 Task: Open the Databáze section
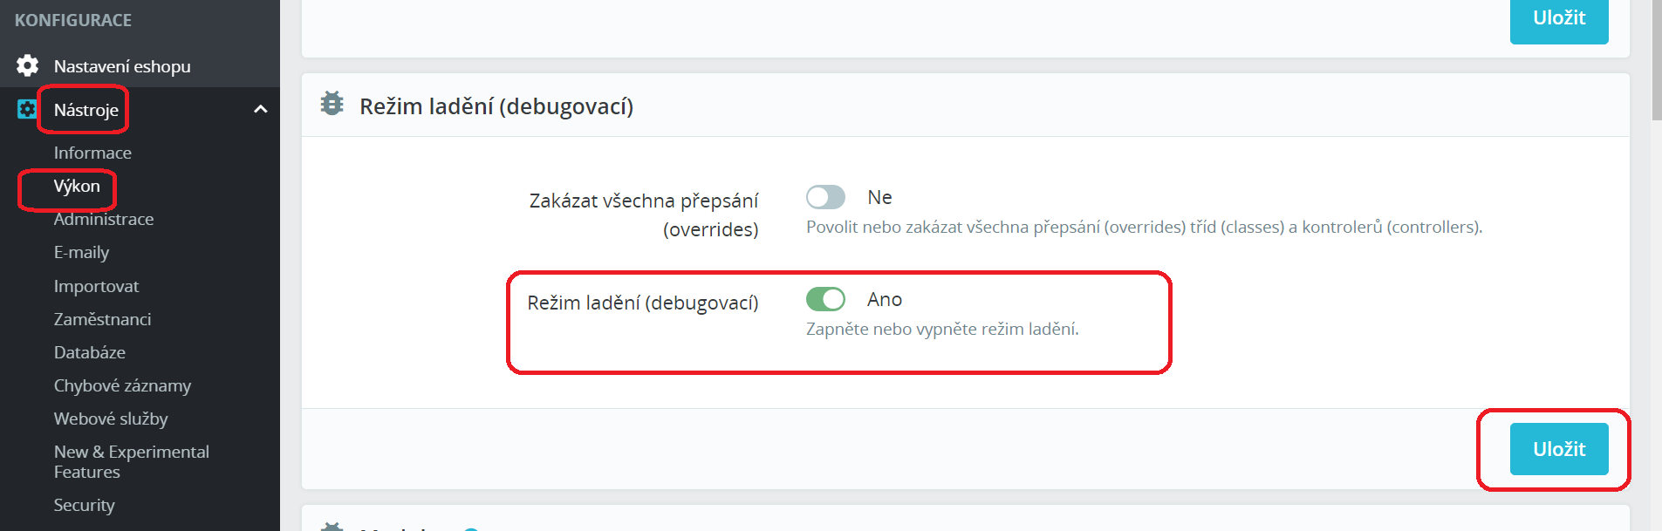90,352
